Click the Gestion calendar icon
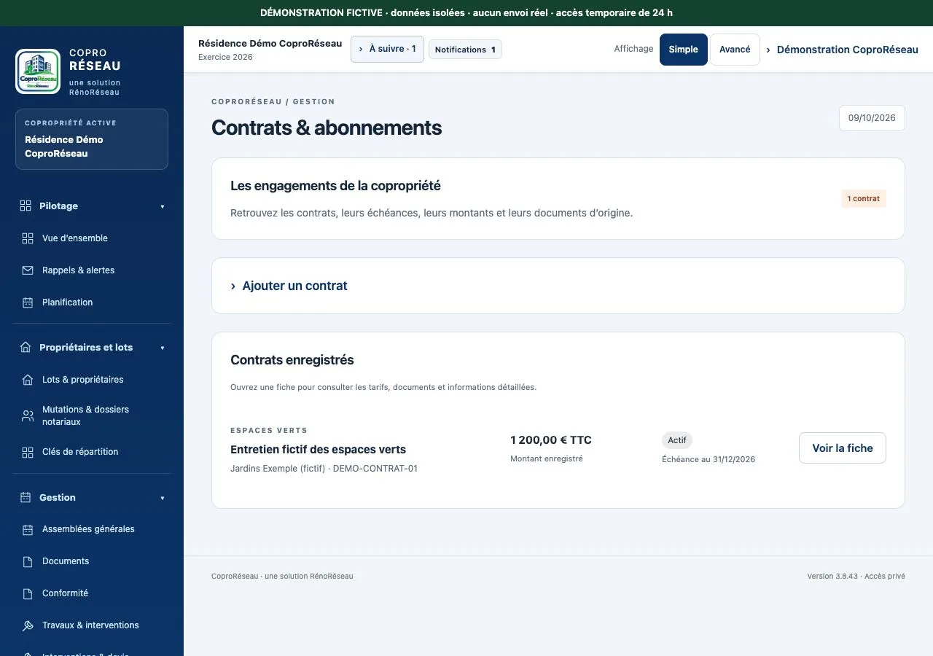The image size is (933, 656). click(x=26, y=497)
